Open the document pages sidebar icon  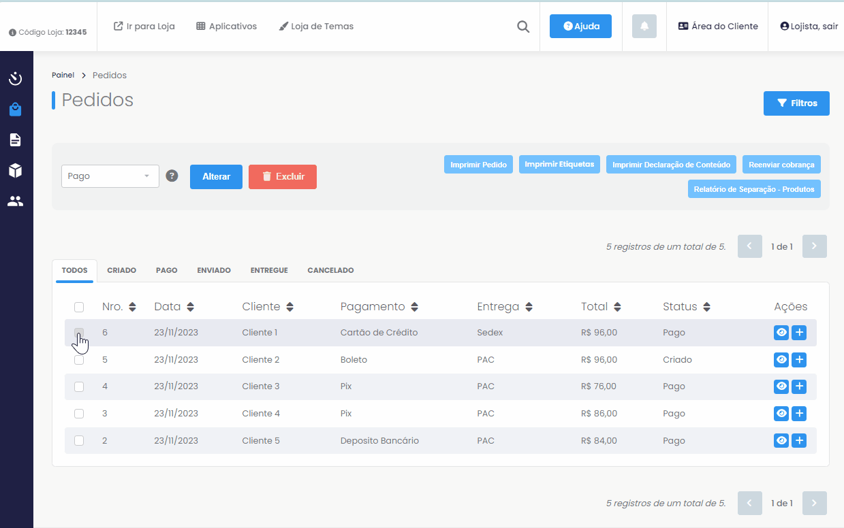[x=16, y=140]
